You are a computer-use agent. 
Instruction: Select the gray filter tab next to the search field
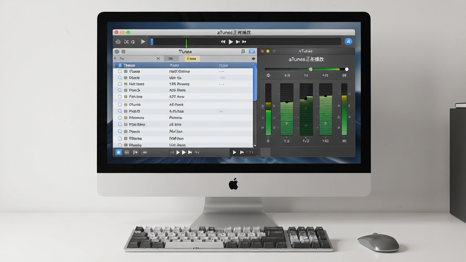[172, 59]
